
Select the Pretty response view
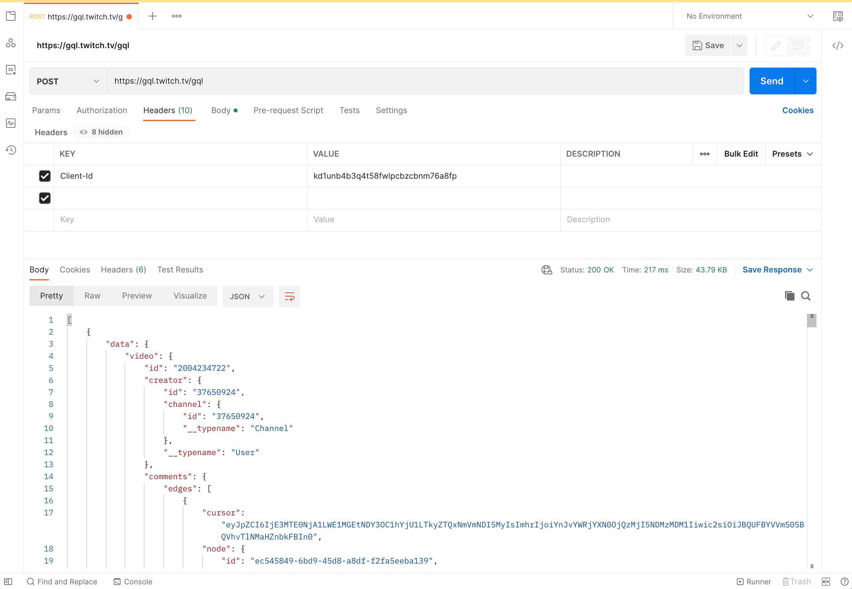pos(51,296)
